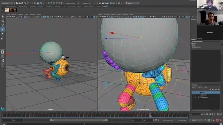Toggle the red Auto Keyframe button
The height and width of the screenshot is (125, 223).
[x=217, y=120]
